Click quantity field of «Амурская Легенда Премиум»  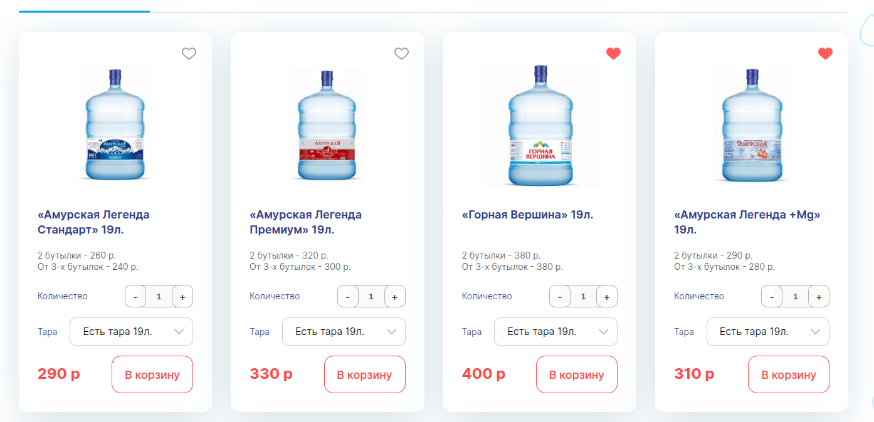371,297
